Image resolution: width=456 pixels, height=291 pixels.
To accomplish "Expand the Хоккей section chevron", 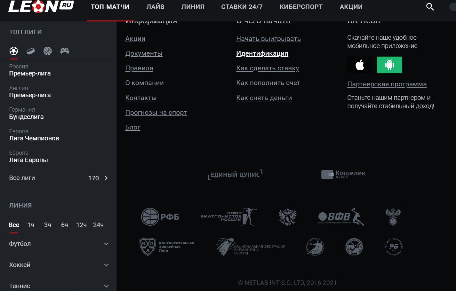I will (x=107, y=265).
